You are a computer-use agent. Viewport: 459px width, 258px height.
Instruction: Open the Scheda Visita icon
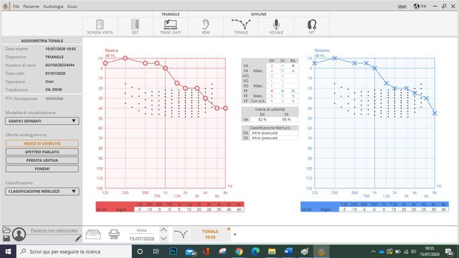coord(100,27)
